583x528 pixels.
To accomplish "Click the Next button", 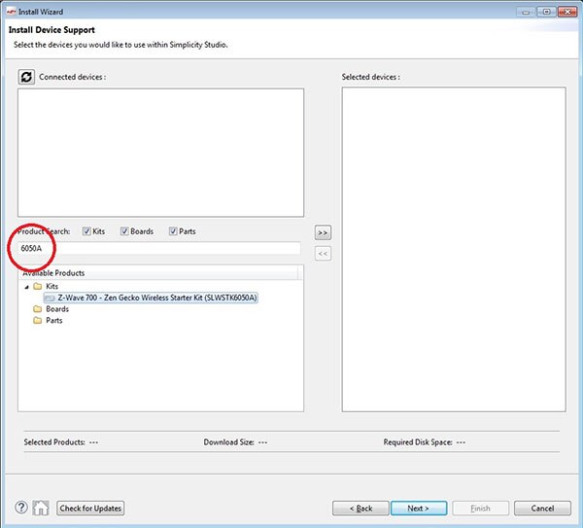I will [x=418, y=508].
